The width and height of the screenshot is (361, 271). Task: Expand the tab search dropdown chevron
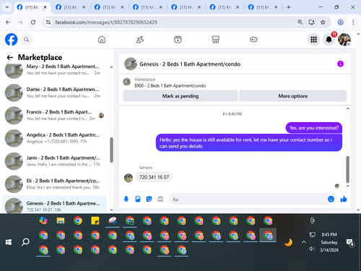pos(7,7)
